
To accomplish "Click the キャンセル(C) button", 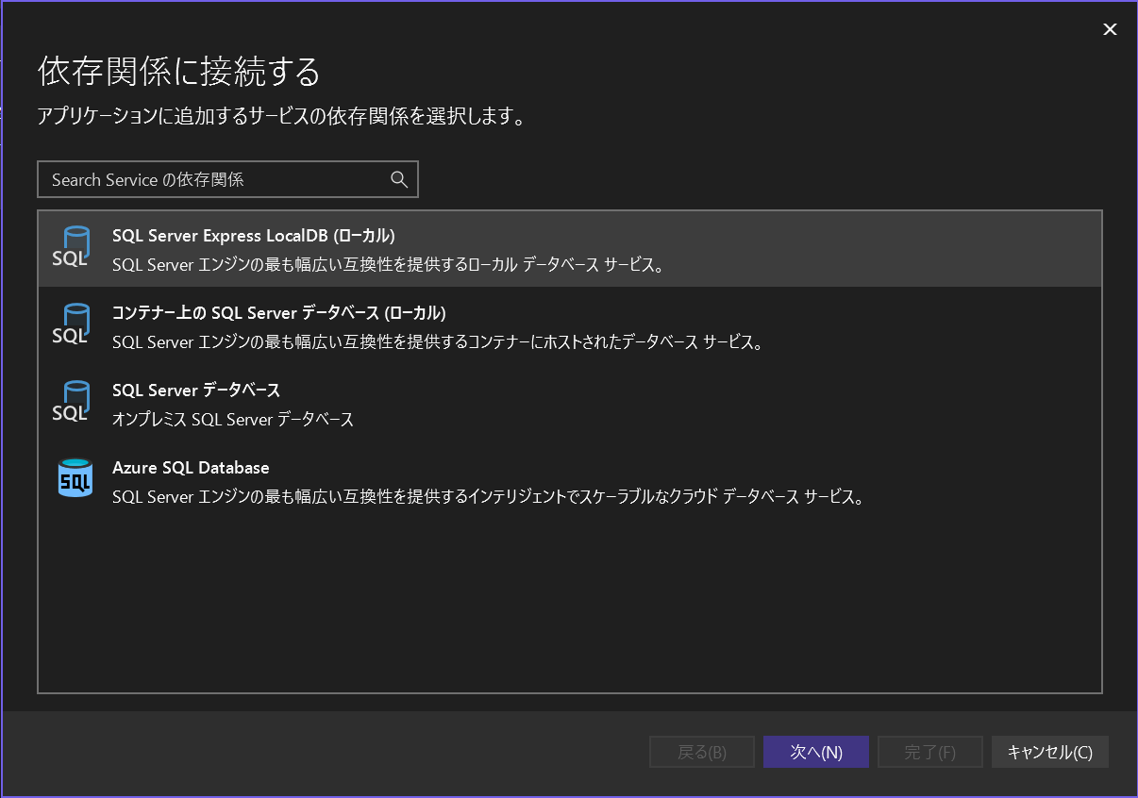I will coord(1049,752).
